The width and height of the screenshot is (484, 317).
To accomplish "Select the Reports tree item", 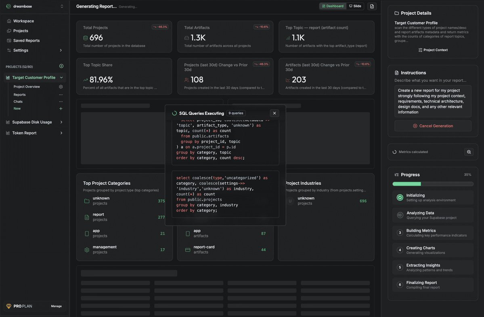I will [19, 95].
